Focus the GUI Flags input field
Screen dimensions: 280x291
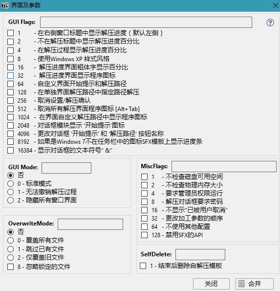(146, 22)
